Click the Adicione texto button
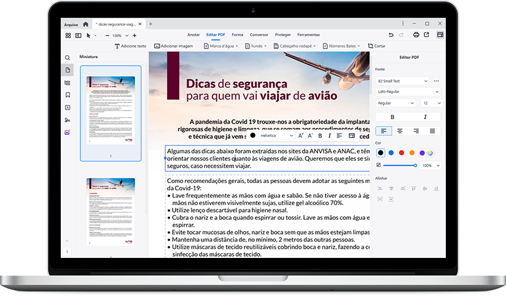The image size is (506, 296). click(130, 46)
